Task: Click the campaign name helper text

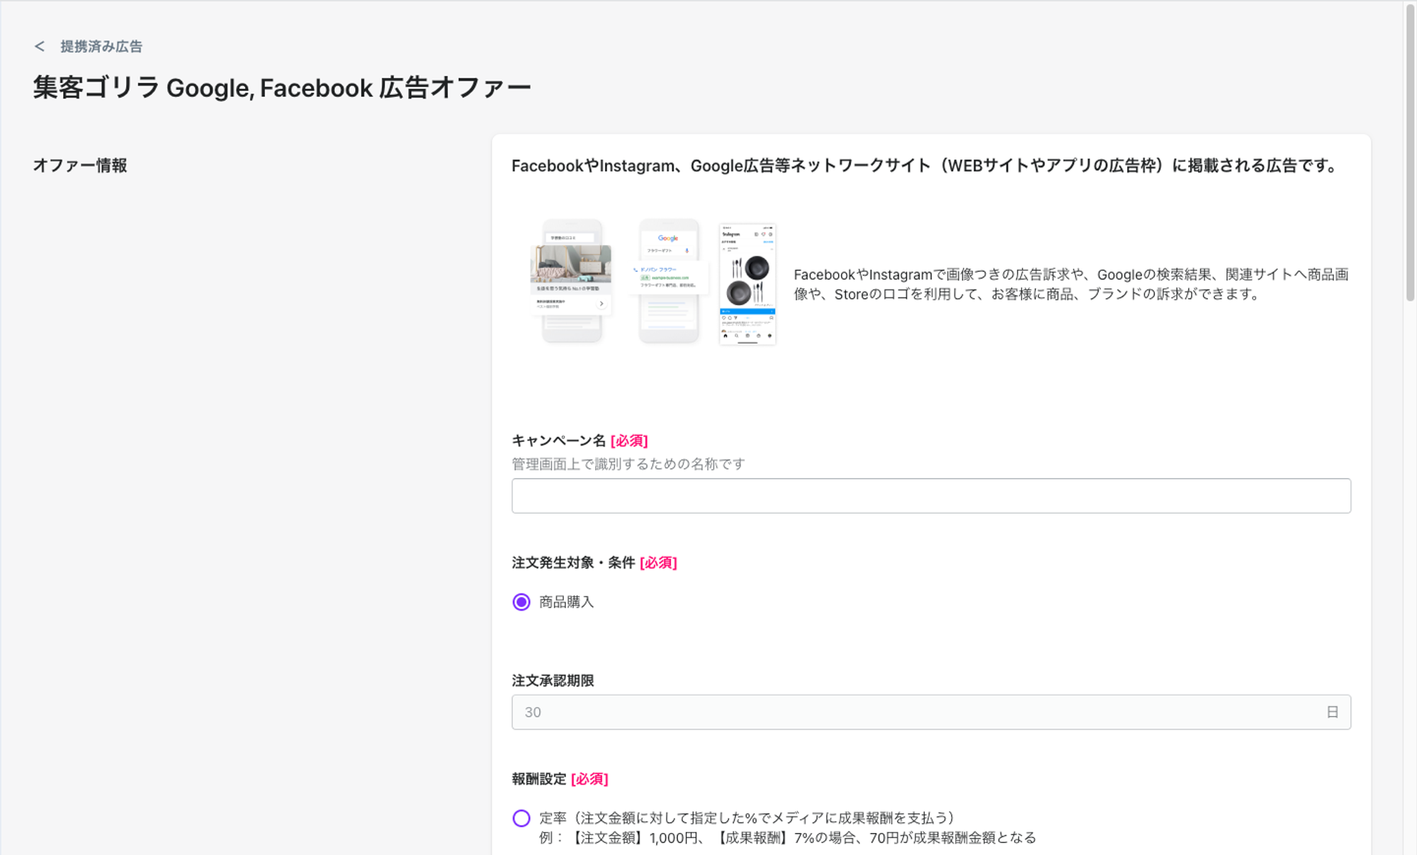Action: click(628, 464)
